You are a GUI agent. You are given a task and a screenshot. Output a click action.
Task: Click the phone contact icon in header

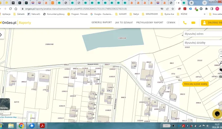coord(185,23)
